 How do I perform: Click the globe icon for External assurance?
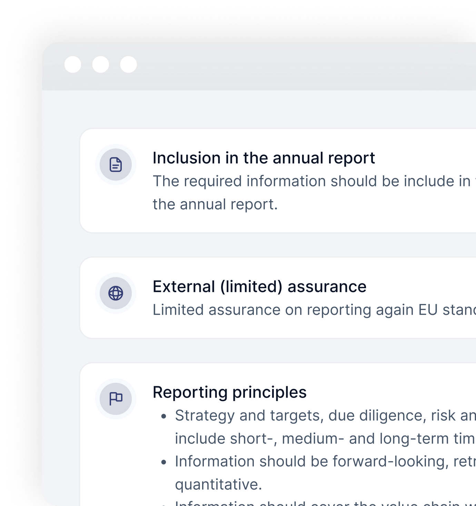point(116,293)
